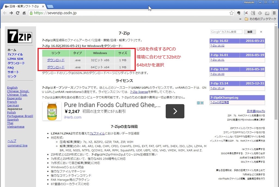Open the K extension icon in toolbar
279x187 pixels.
tap(267, 13)
